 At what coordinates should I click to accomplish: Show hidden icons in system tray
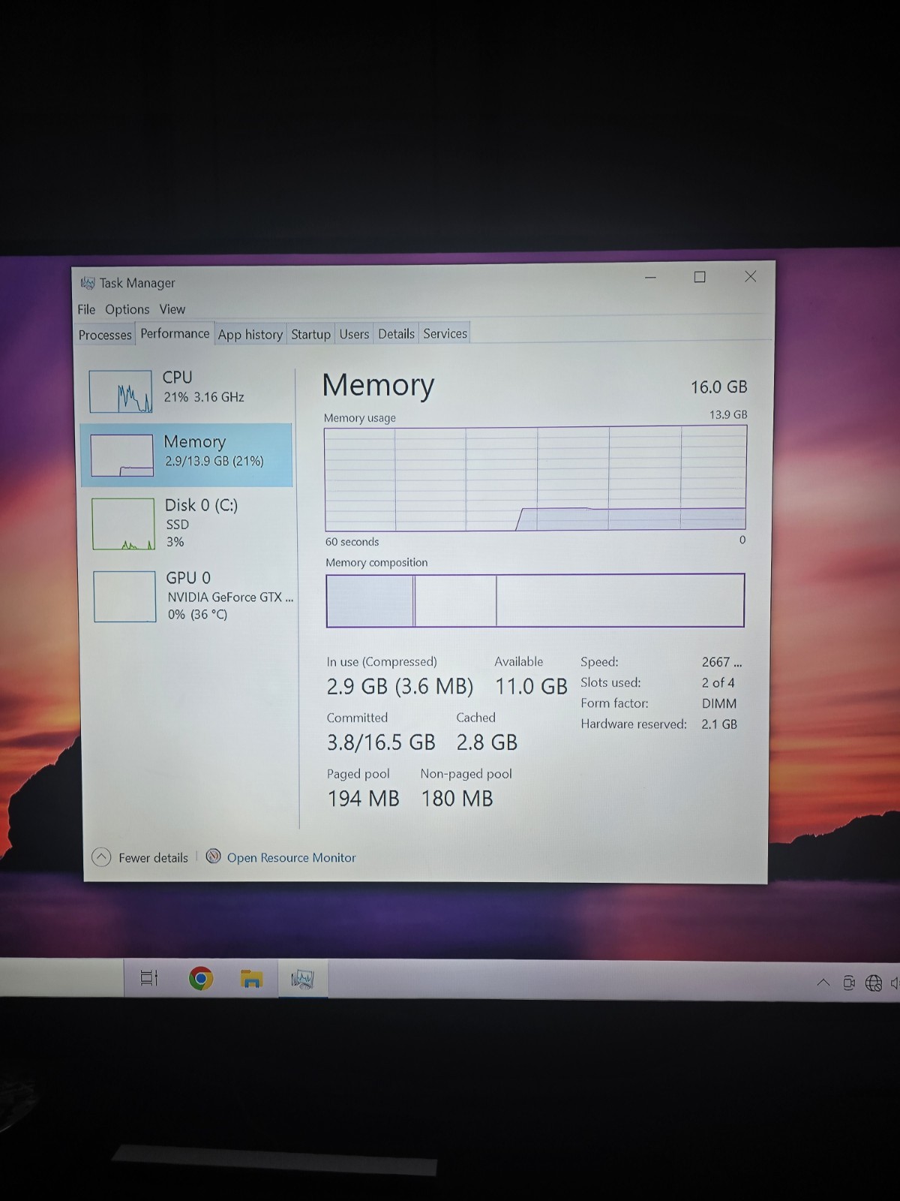[x=823, y=983]
